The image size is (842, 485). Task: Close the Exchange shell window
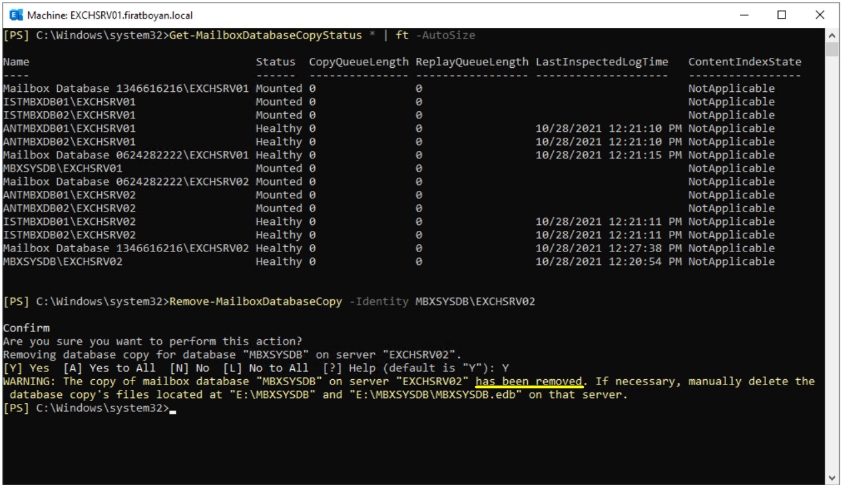point(820,15)
